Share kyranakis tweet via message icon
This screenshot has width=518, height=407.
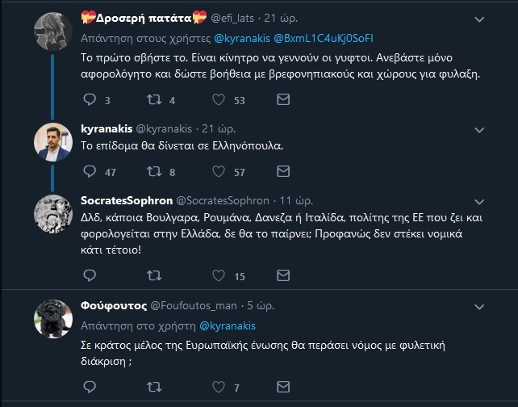(282, 172)
